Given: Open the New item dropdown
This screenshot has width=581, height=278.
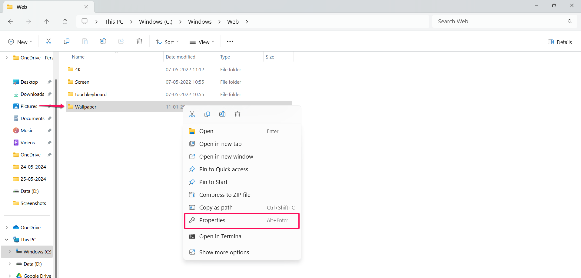Looking at the screenshot, I should 20,42.
